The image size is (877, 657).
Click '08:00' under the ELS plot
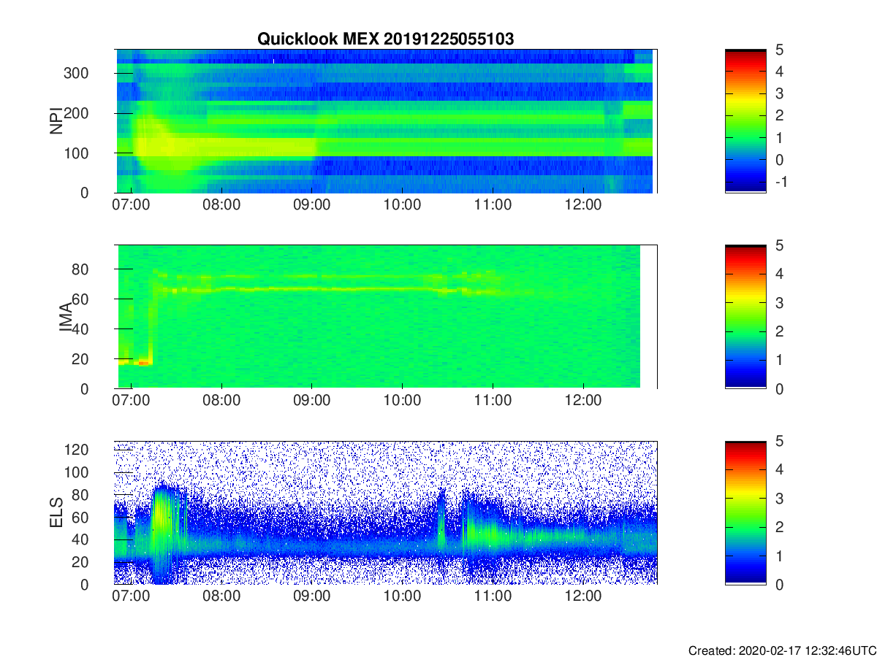221,596
